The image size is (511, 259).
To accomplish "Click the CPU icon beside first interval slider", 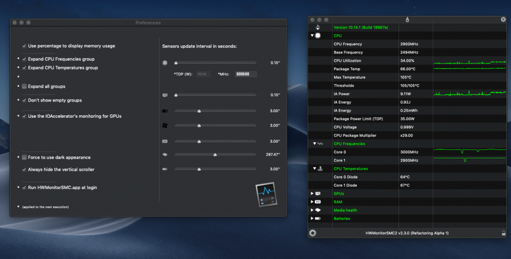I will tap(165, 63).
